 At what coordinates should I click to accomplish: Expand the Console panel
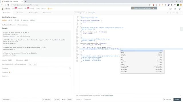(x=79, y=99)
